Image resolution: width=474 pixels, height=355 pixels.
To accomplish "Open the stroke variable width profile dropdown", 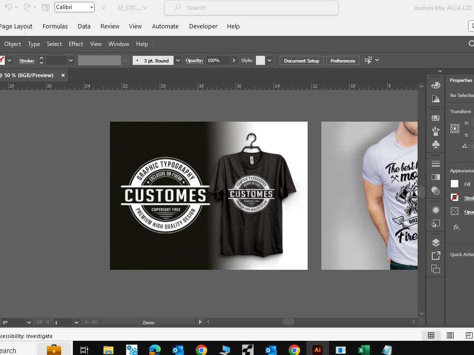I will 125,60.
